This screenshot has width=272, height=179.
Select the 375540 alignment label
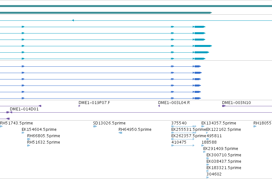click(x=179, y=123)
